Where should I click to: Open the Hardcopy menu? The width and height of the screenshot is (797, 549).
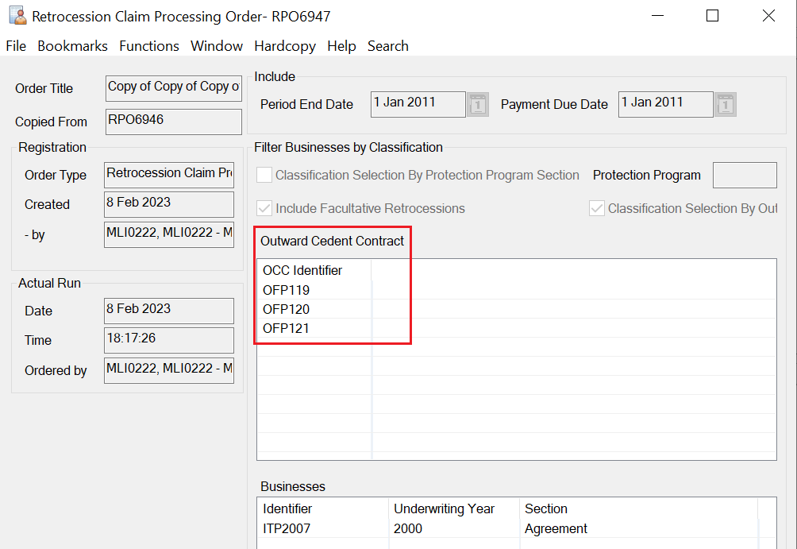coord(285,46)
